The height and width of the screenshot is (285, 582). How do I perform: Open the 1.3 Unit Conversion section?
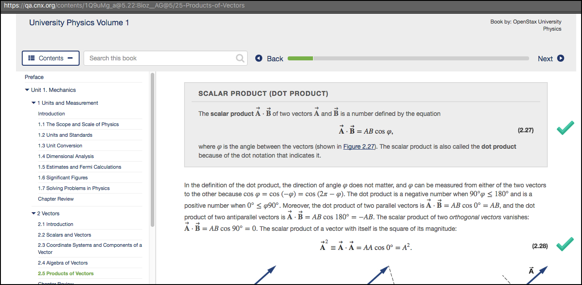tap(60, 145)
